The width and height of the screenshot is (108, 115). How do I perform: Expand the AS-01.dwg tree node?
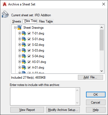(x=20, y=62)
